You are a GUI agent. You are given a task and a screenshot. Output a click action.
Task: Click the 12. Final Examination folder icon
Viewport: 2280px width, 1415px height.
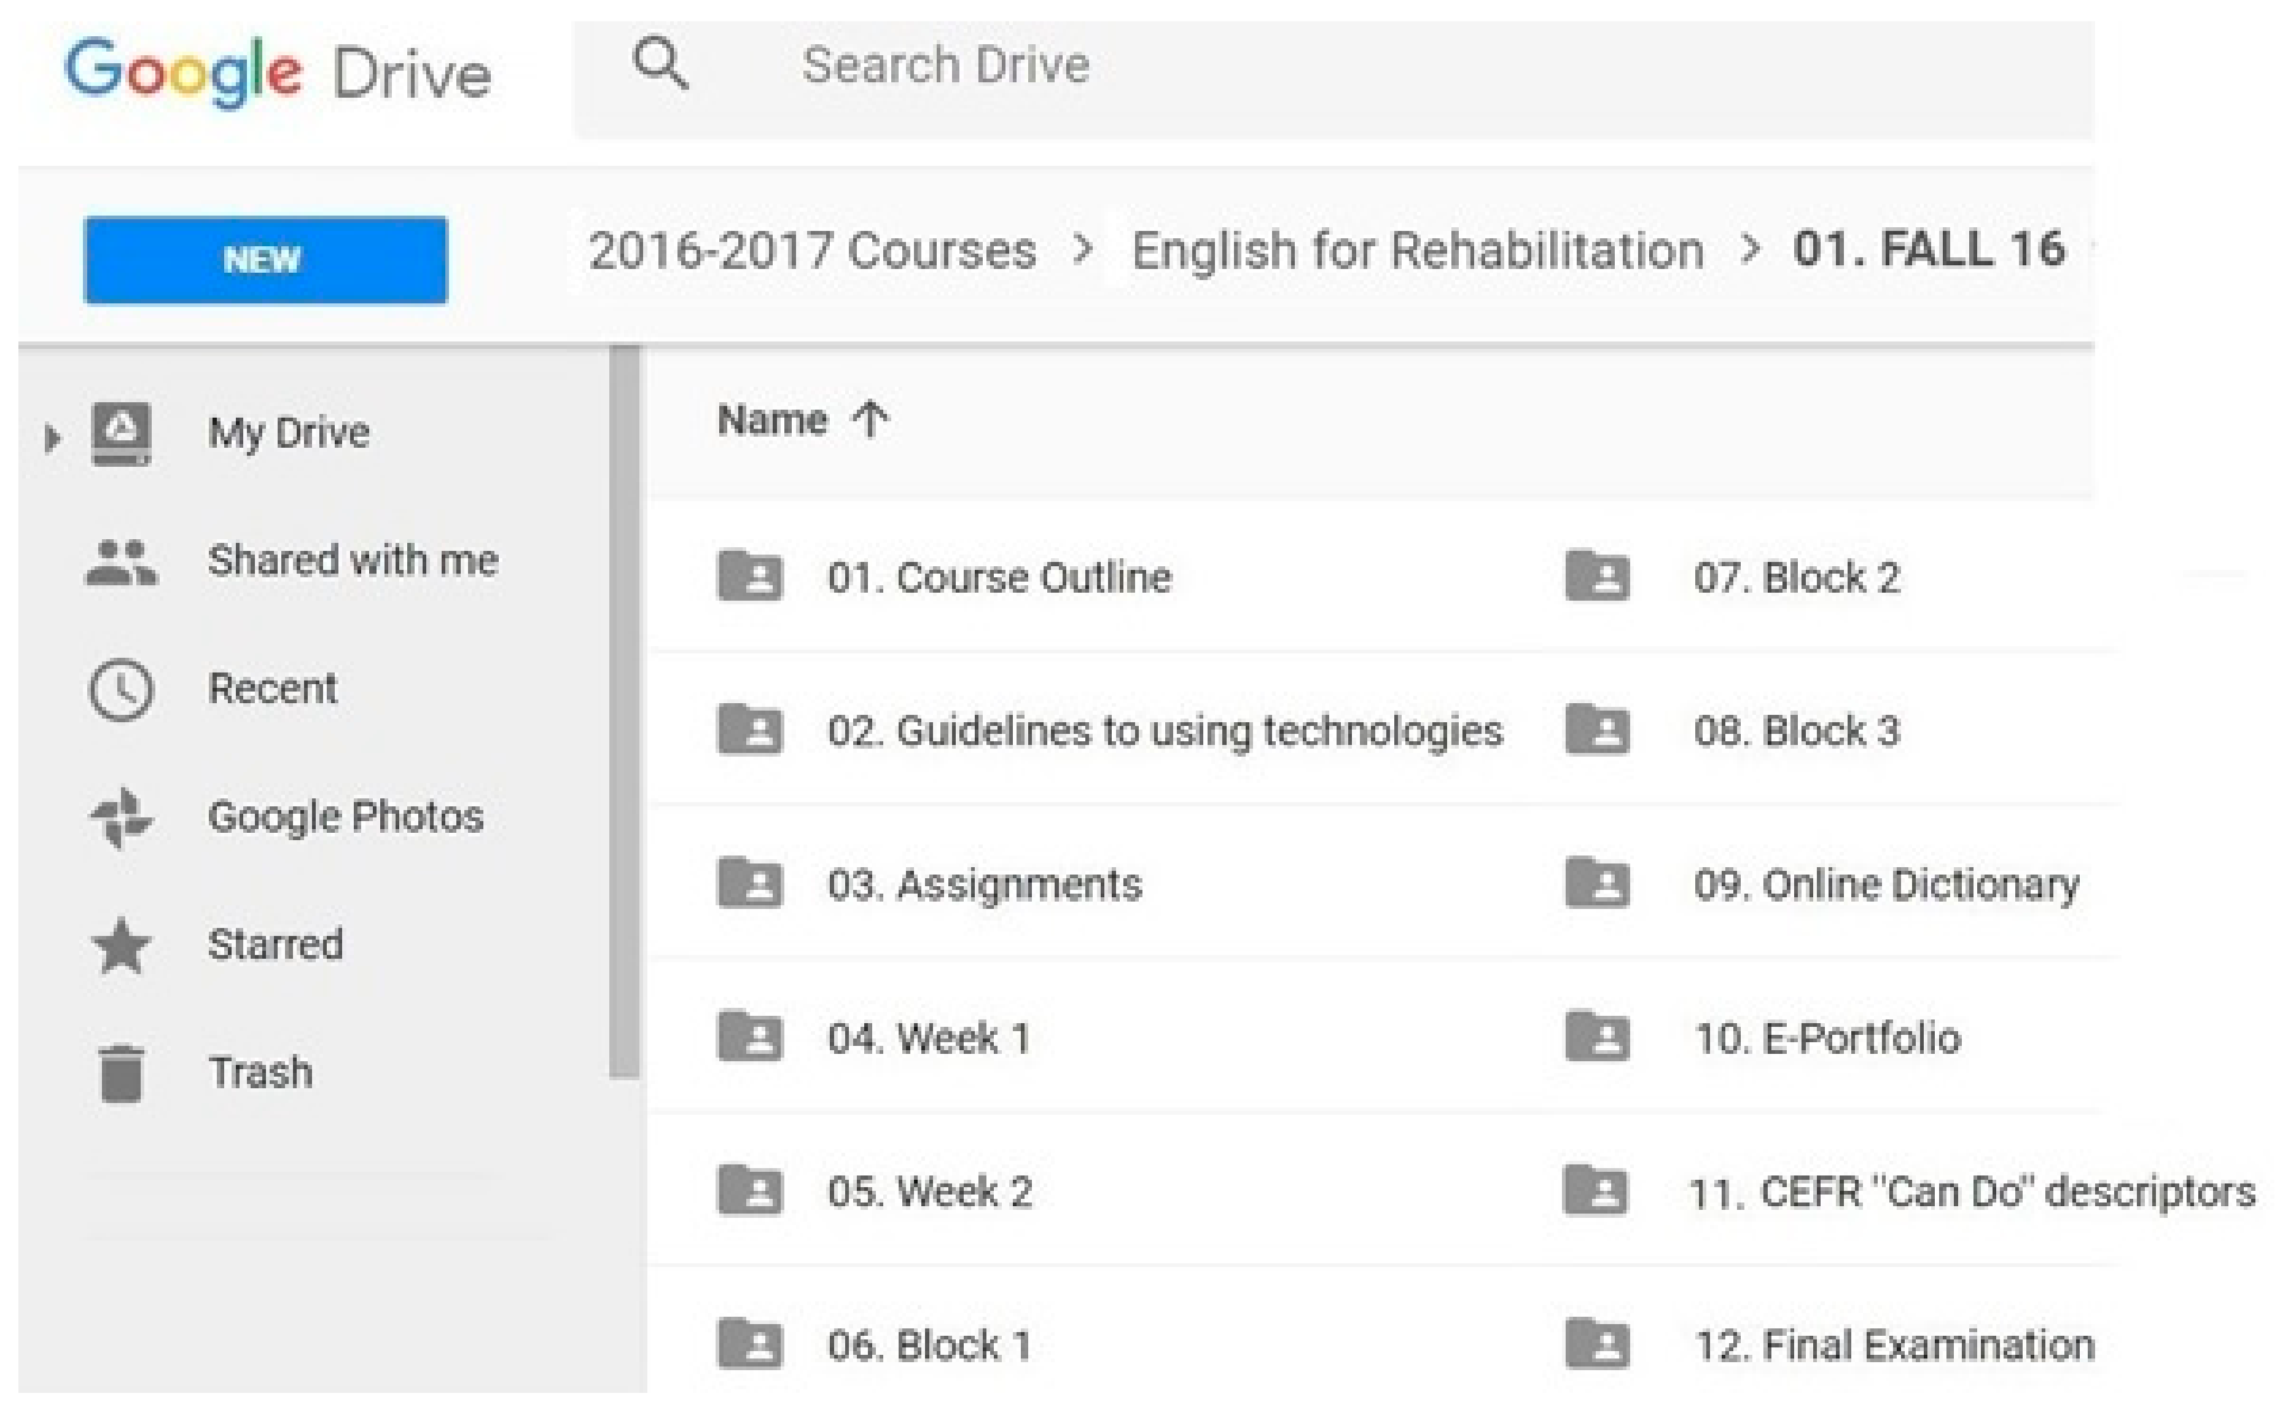click(x=1597, y=1344)
